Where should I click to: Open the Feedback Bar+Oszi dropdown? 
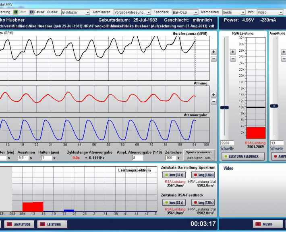pyautogui.click(x=185, y=12)
